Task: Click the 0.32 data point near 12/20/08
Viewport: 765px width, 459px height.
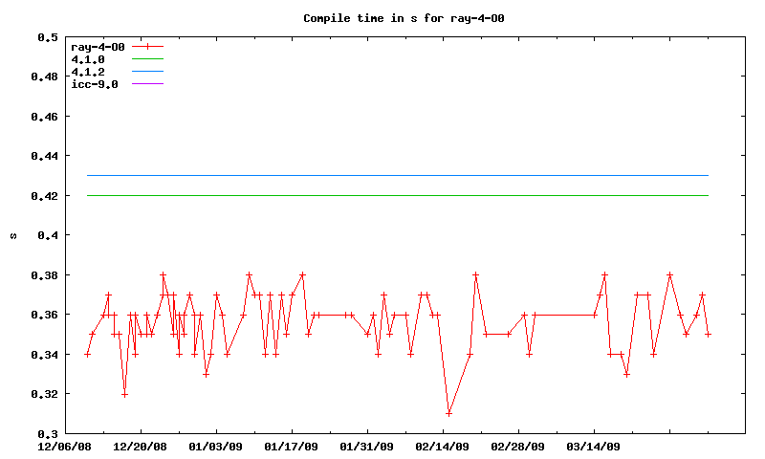Action: [124, 394]
